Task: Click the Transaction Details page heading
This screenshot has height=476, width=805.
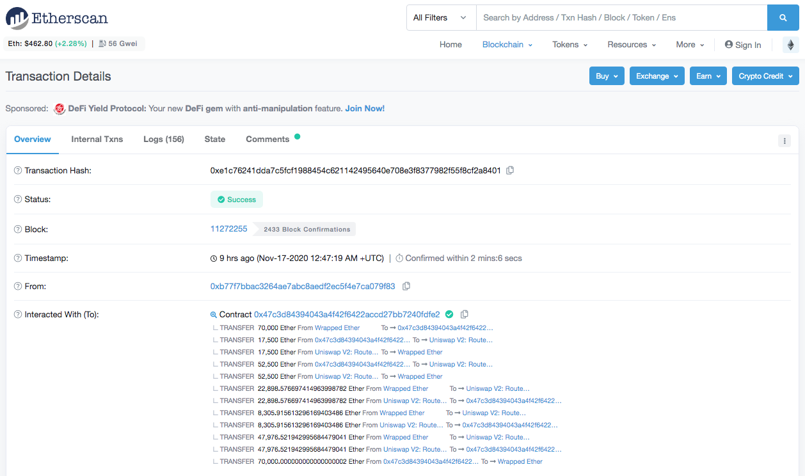Action: point(58,76)
